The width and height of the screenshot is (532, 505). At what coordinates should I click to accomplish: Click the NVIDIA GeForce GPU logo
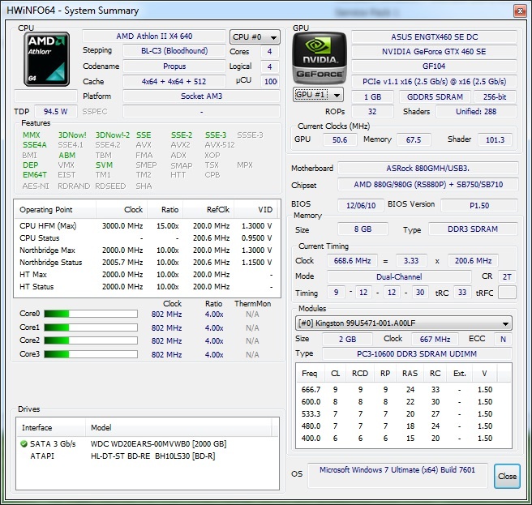click(320, 58)
